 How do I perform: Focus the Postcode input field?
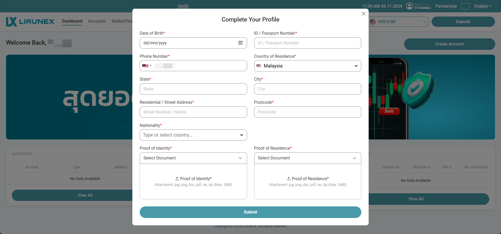point(307,112)
